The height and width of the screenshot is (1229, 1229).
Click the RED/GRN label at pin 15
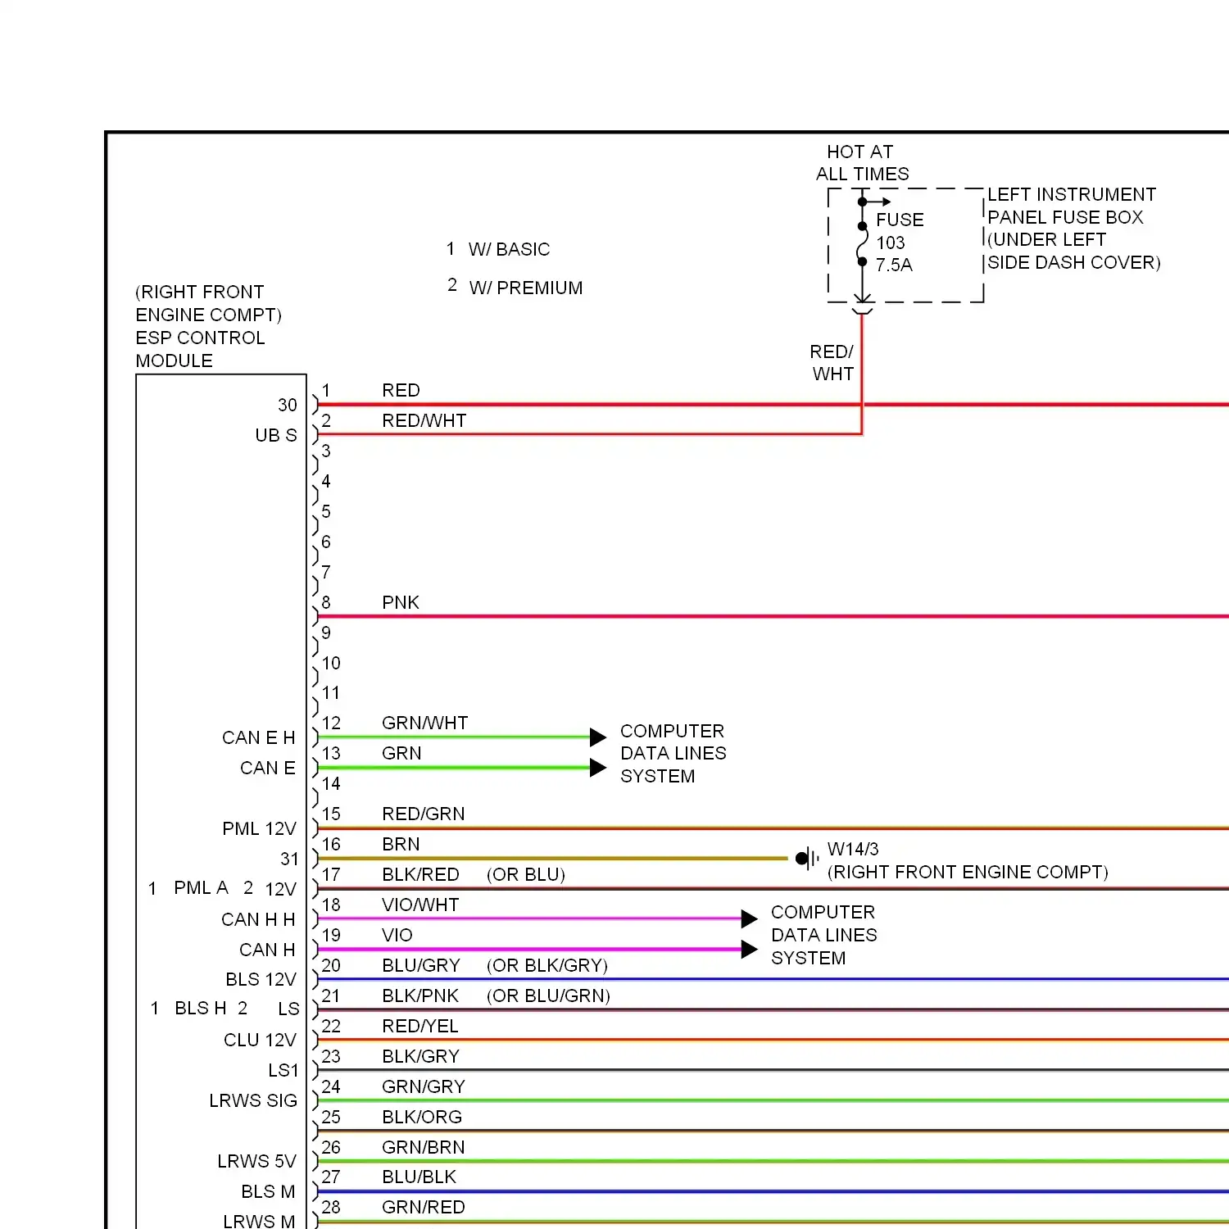pos(423,814)
